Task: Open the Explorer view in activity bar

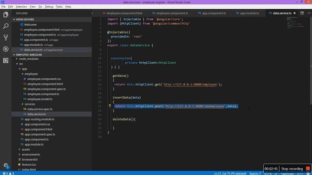Action: pyautogui.click(x=5, y=15)
